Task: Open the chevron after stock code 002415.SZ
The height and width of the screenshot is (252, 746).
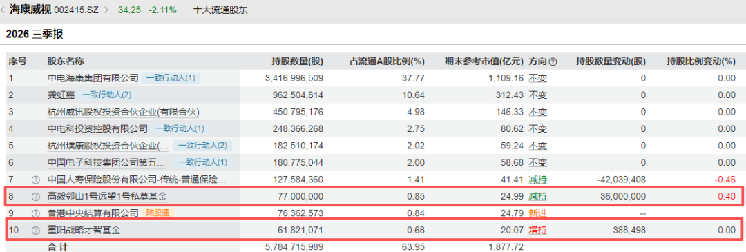Action: pyautogui.click(x=106, y=10)
